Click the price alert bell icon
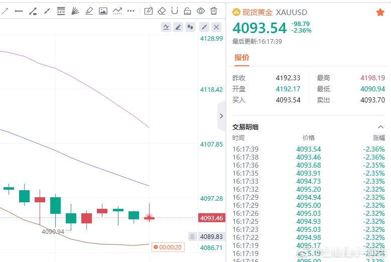 pyautogui.click(x=192, y=236)
